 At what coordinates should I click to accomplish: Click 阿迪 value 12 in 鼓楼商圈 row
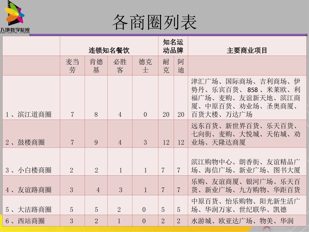click(181, 142)
